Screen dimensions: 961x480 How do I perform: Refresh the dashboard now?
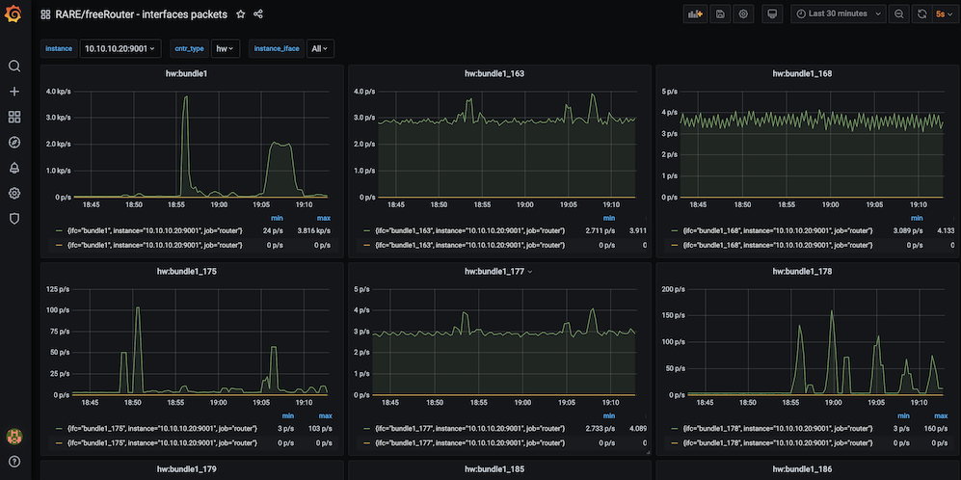point(921,14)
